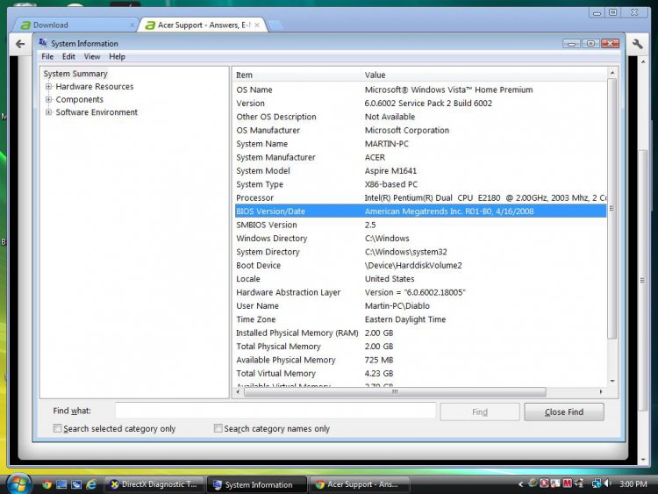Select the System Model row

click(x=420, y=171)
